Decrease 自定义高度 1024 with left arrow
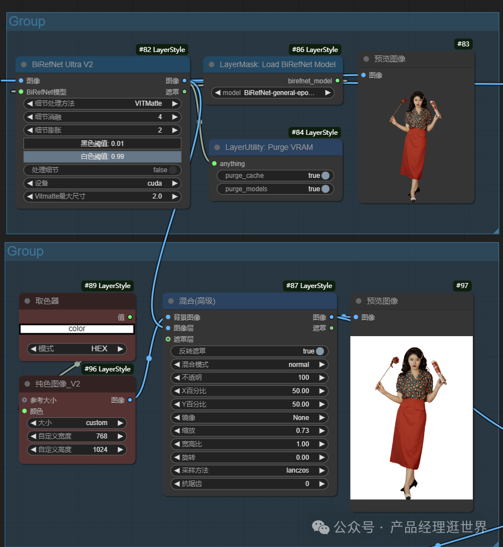 pos(34,450)
